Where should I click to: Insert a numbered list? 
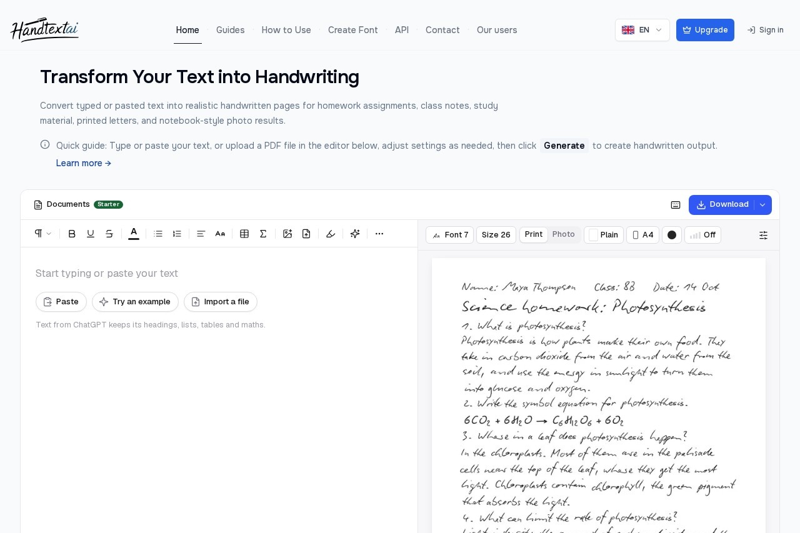point(177,234)
